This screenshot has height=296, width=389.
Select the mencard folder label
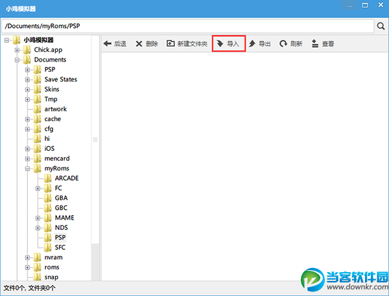(57, 159)
